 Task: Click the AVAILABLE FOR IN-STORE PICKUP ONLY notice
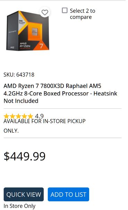click(44, 126)
